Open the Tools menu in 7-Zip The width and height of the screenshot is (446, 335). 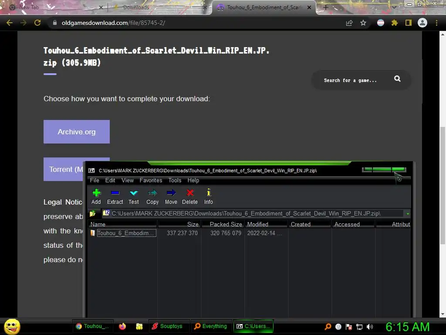pos(175,180)
